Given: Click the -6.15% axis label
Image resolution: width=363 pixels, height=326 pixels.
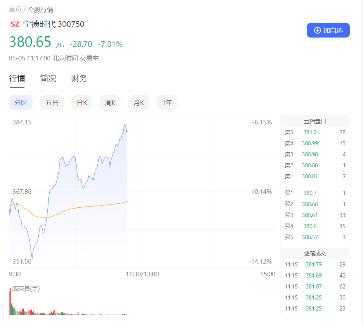Looking at the screenshot, I should [x=262, y=122].
